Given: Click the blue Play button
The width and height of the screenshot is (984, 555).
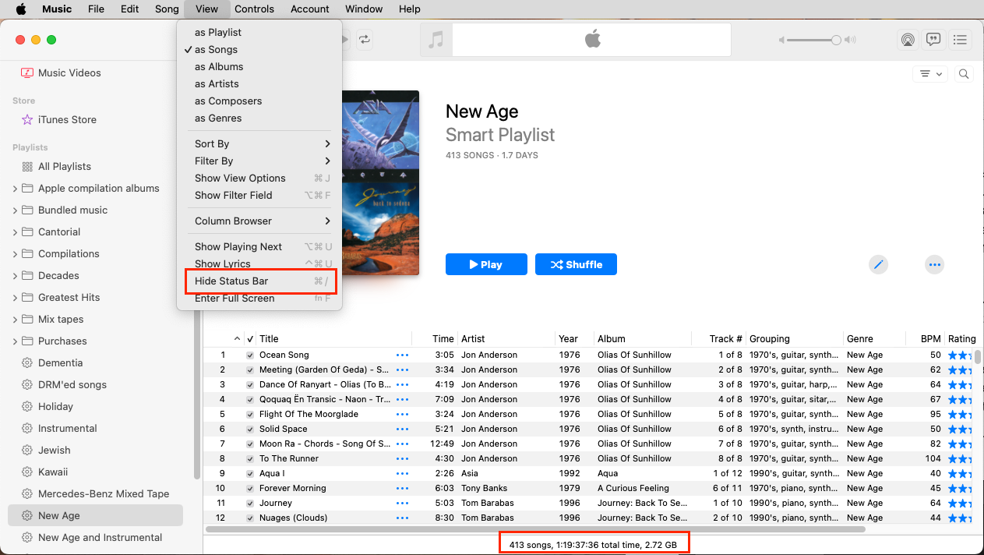Looking at the screenshot, I should 486,264.
